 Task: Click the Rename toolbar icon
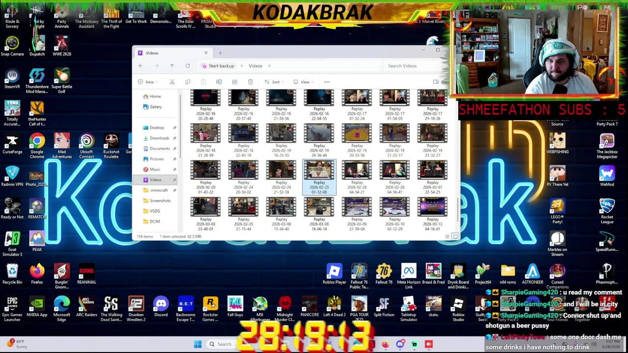click(219, 82)
